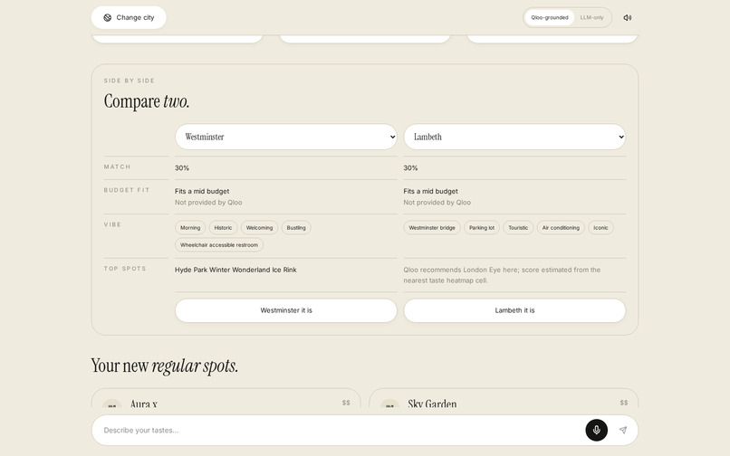Image resolution: width=730 pixels, height=456 pixels.
Task: Click the TOP SPOTS row label
Action: (x=125, y=269)
